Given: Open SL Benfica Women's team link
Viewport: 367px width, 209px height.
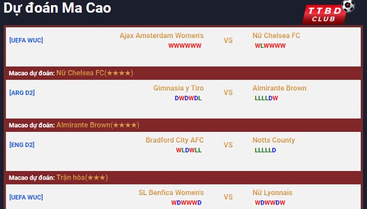Looking at the screenshot, I should point(171,192).
